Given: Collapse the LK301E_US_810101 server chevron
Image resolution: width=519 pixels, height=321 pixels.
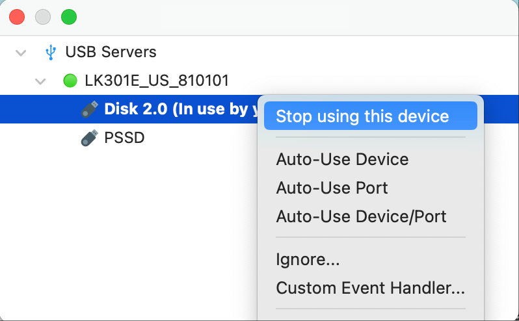Looking at the screenshot, I should pos(41,81).
